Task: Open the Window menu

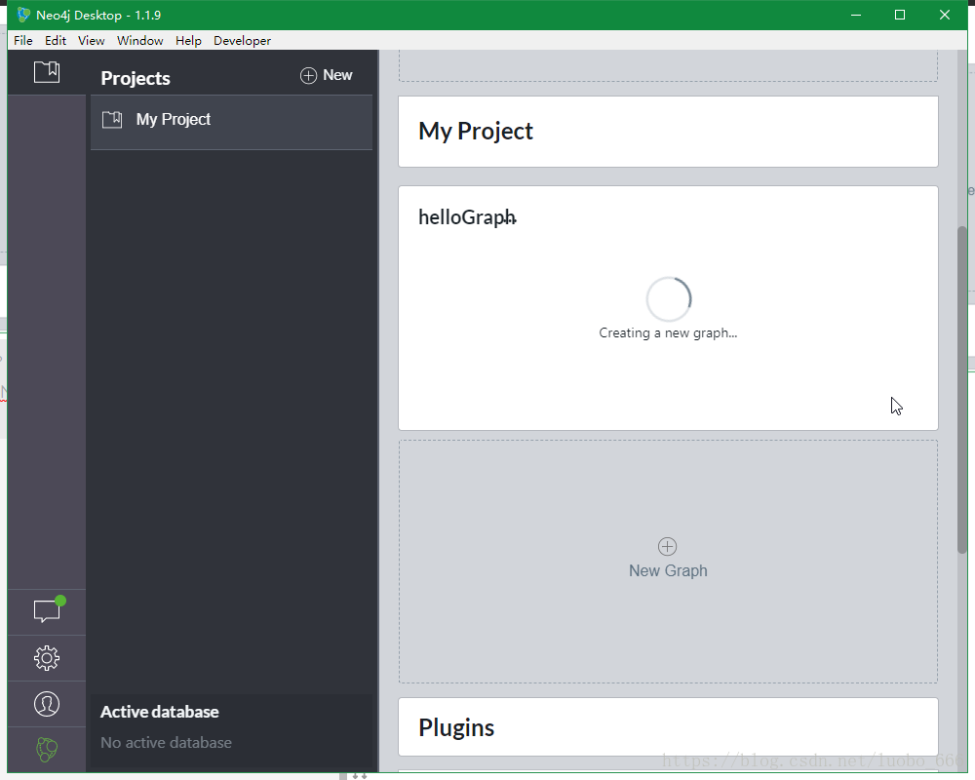Action: tap(139, 40)
